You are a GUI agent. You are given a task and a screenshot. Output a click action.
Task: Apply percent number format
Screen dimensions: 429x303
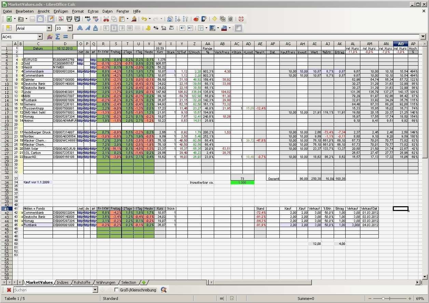click(x=156, y=28)
